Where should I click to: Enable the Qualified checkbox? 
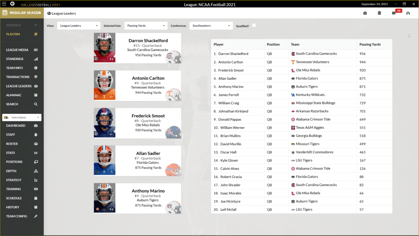point(254,26)
